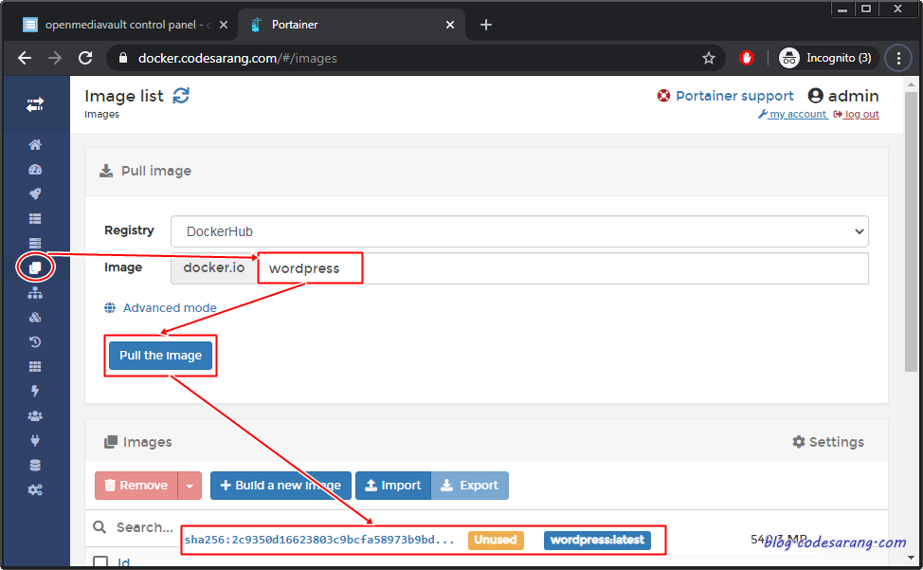Click the Image name input field
This screenshot has width=923, height=570.
click(x=562, y=268)
